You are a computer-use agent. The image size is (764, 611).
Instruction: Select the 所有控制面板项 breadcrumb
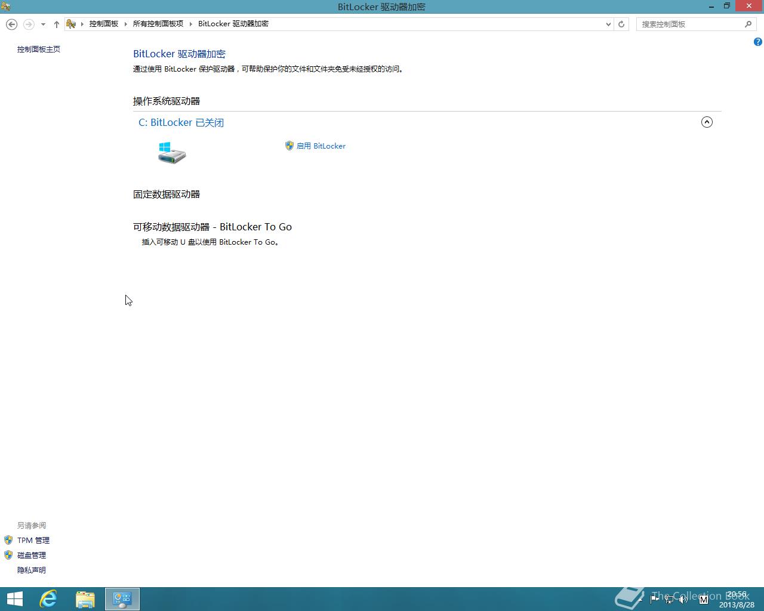(x=158, y=24)
